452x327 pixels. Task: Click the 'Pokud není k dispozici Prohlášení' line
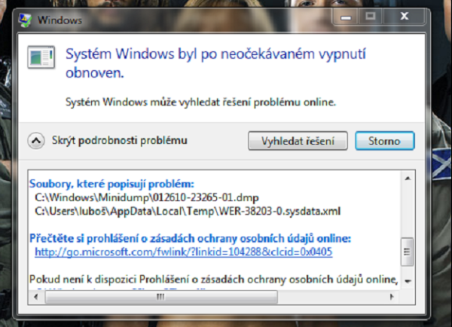point(214,279)
